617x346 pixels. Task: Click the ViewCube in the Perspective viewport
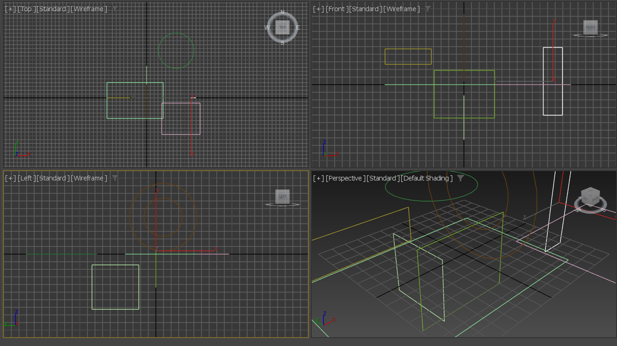(x=590, y=196)
